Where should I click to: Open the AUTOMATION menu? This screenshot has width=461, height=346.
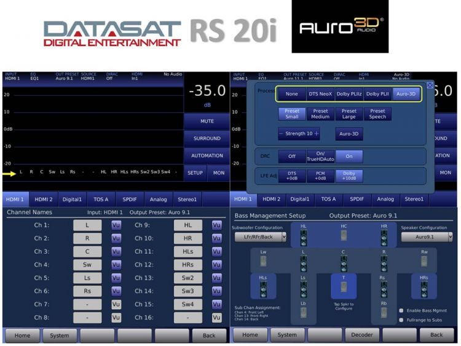click(x=207, y=156)
